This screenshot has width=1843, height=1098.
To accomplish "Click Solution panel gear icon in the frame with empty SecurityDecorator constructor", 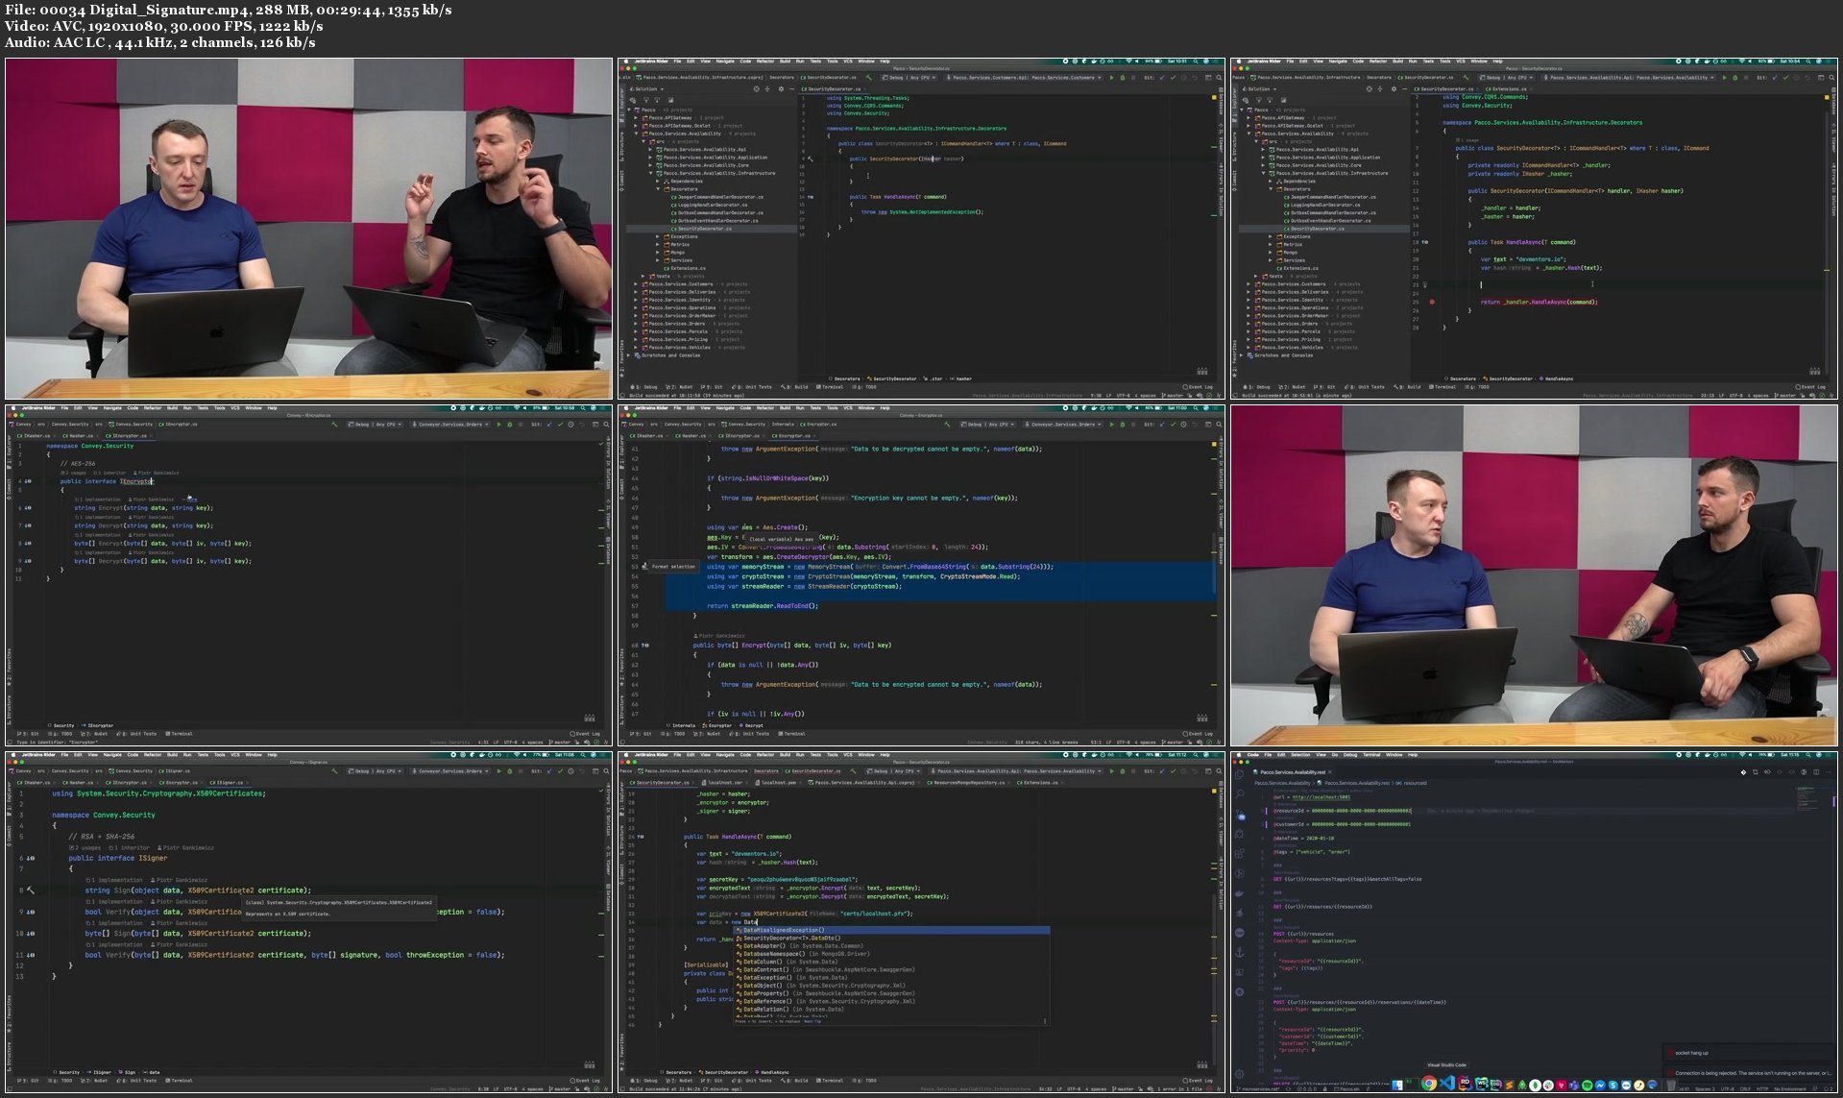I will tap(781, 89).
